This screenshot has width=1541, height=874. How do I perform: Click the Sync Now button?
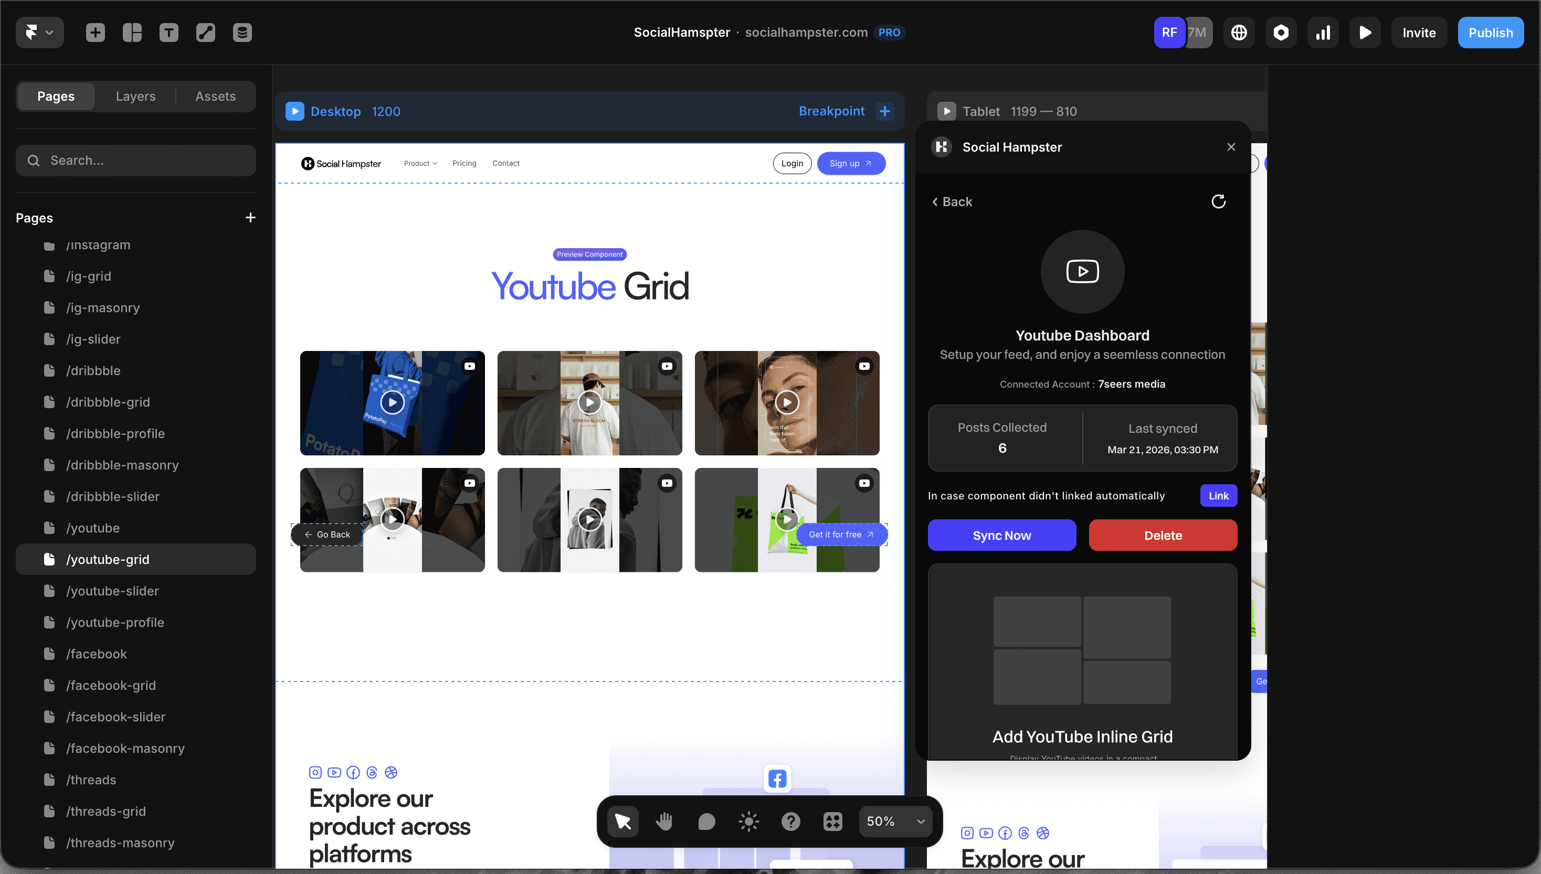coord(1001,536)
